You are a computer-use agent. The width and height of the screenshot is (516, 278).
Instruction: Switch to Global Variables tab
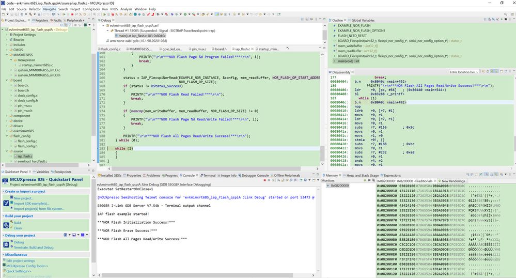tap(361, 21)
